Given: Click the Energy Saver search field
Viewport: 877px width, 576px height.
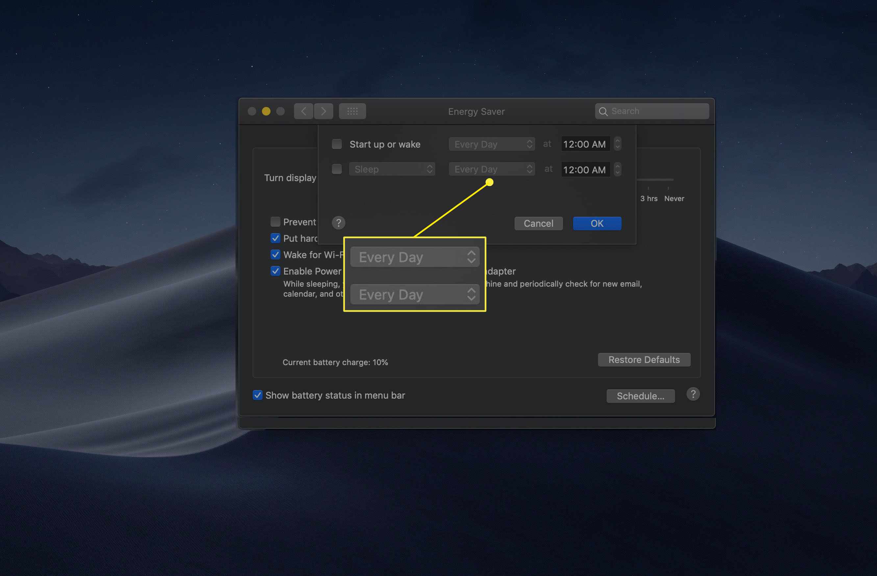Looking at the screenshot, I should pyautogui.click(x=651, y=110).
